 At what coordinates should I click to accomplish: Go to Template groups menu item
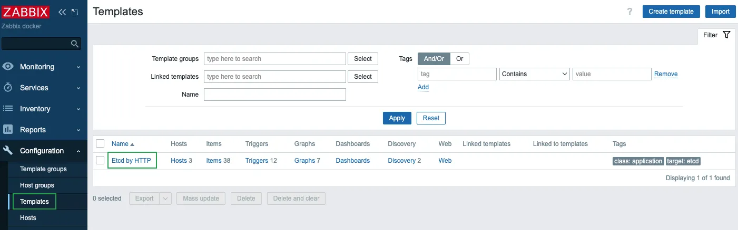tap(43, 169)
